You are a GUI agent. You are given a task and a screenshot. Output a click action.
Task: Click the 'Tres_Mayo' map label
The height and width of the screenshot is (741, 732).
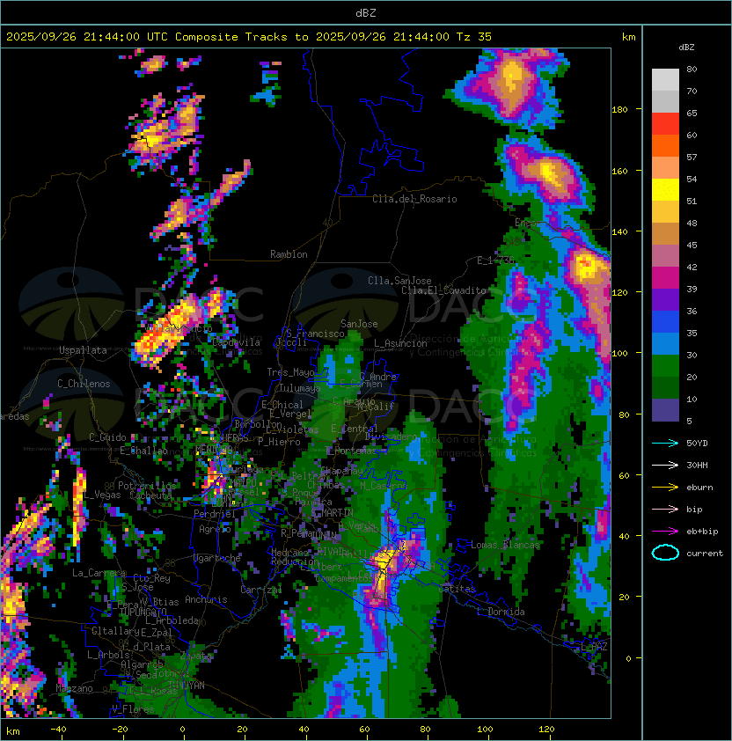[x=290, y=372]
